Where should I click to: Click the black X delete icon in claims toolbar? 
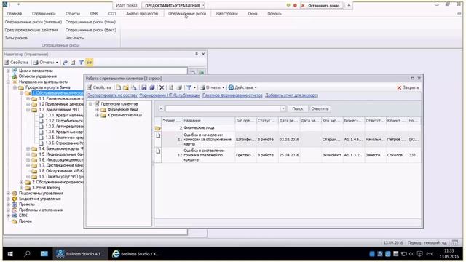click(x=162, y=87)
